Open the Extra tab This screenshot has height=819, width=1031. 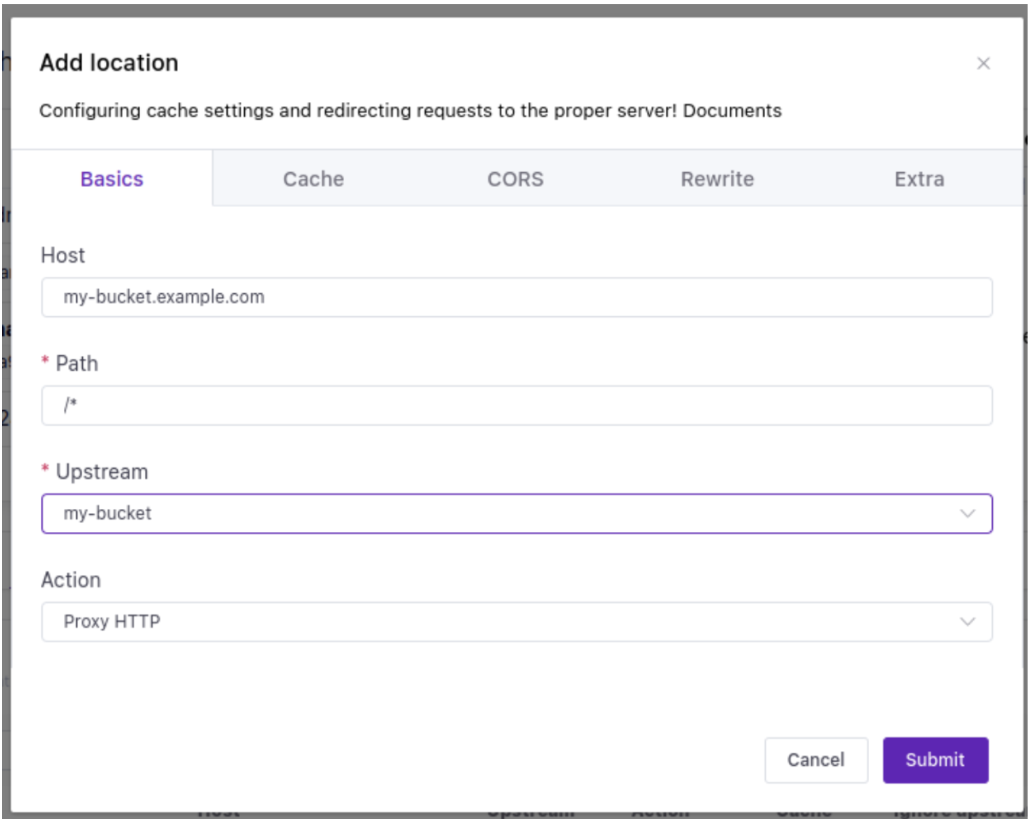point(919,179)
